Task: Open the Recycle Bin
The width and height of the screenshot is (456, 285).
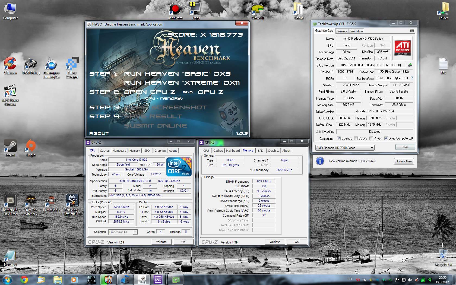Action: tap(443, 258)
